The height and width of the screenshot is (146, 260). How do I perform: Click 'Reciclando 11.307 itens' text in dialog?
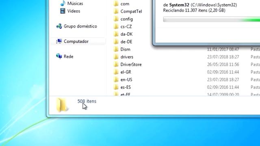click(x=185, y=11)
